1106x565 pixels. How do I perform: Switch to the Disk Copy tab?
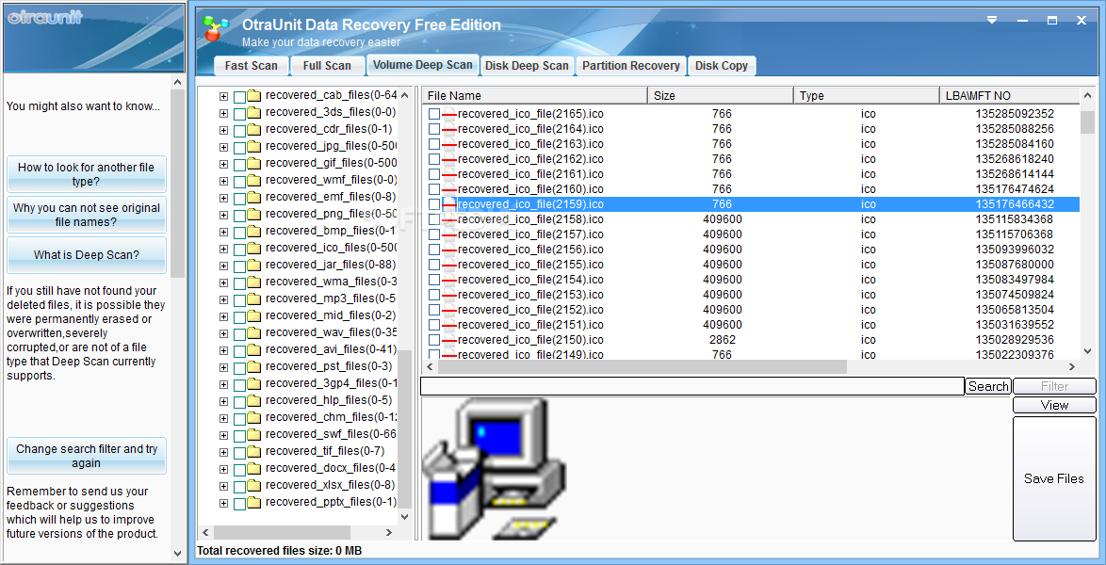[x=721, y=66]
